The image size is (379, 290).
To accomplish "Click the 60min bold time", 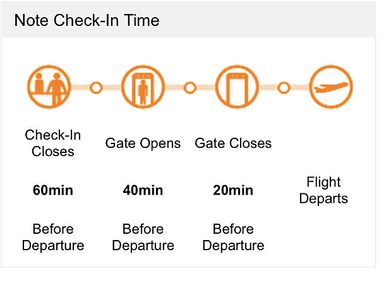I will point(53,190).
